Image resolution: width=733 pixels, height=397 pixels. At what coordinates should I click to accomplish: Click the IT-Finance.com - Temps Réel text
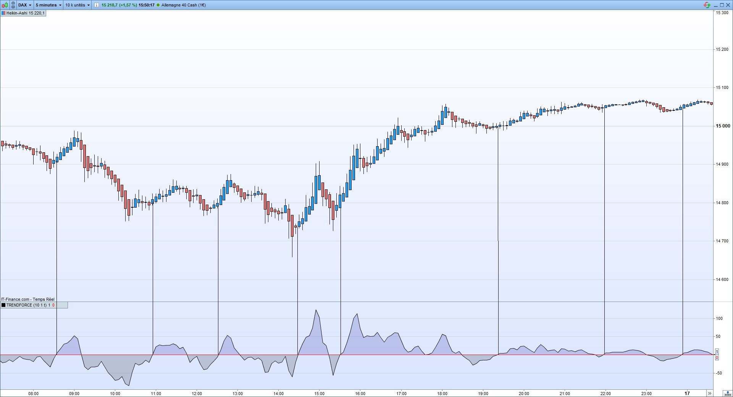click(28, 300)
